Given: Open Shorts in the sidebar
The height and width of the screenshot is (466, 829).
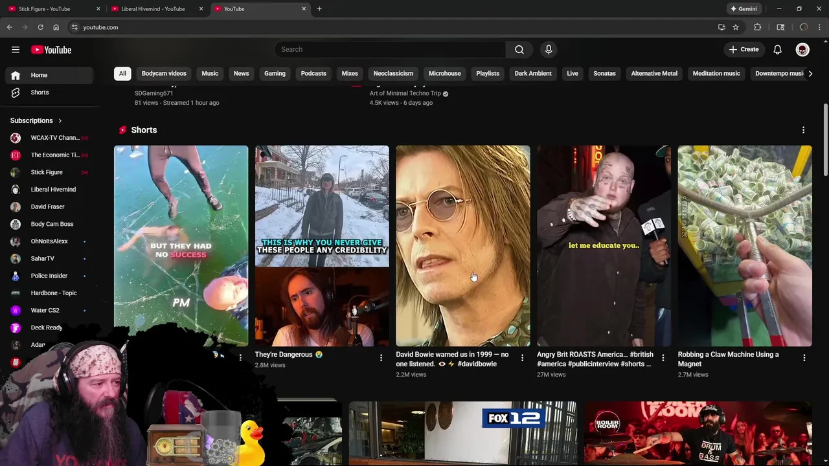Looking at the screenshot, I should (x=49, y=93).
